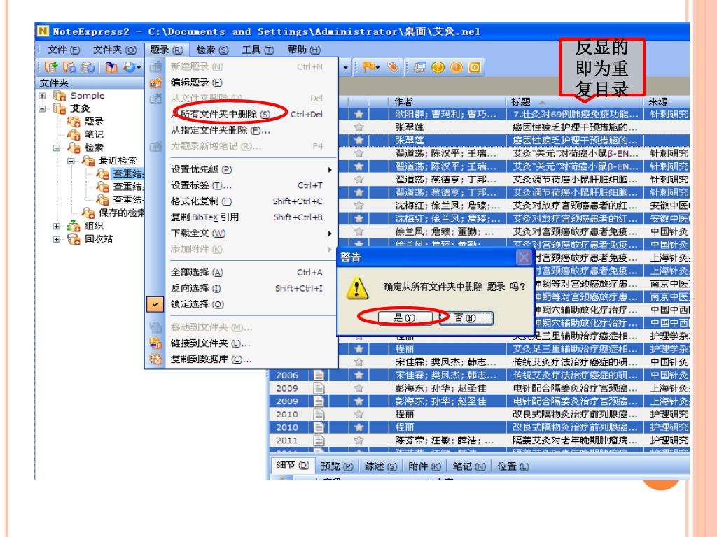This screenshot has width=717, height=537.
Task: Click 是(Y) in the warning dialog
Action: [x=405, y=318]
